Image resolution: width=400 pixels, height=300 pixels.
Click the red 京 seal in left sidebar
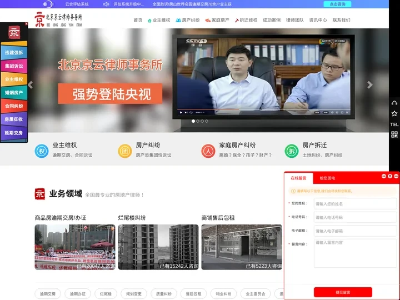click(x=14, y=32)
